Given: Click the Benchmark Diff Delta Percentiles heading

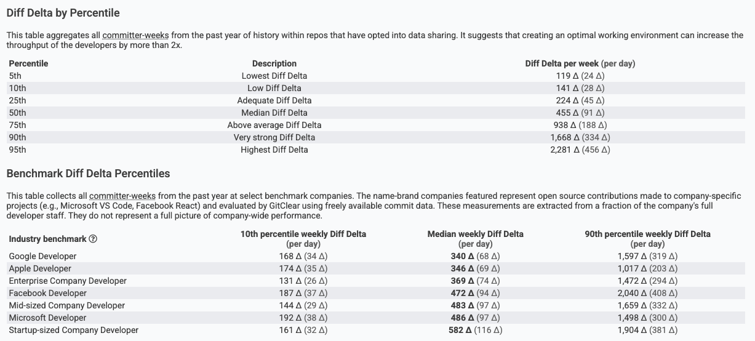Looking at the screenshot, I should tap(88, 174).
